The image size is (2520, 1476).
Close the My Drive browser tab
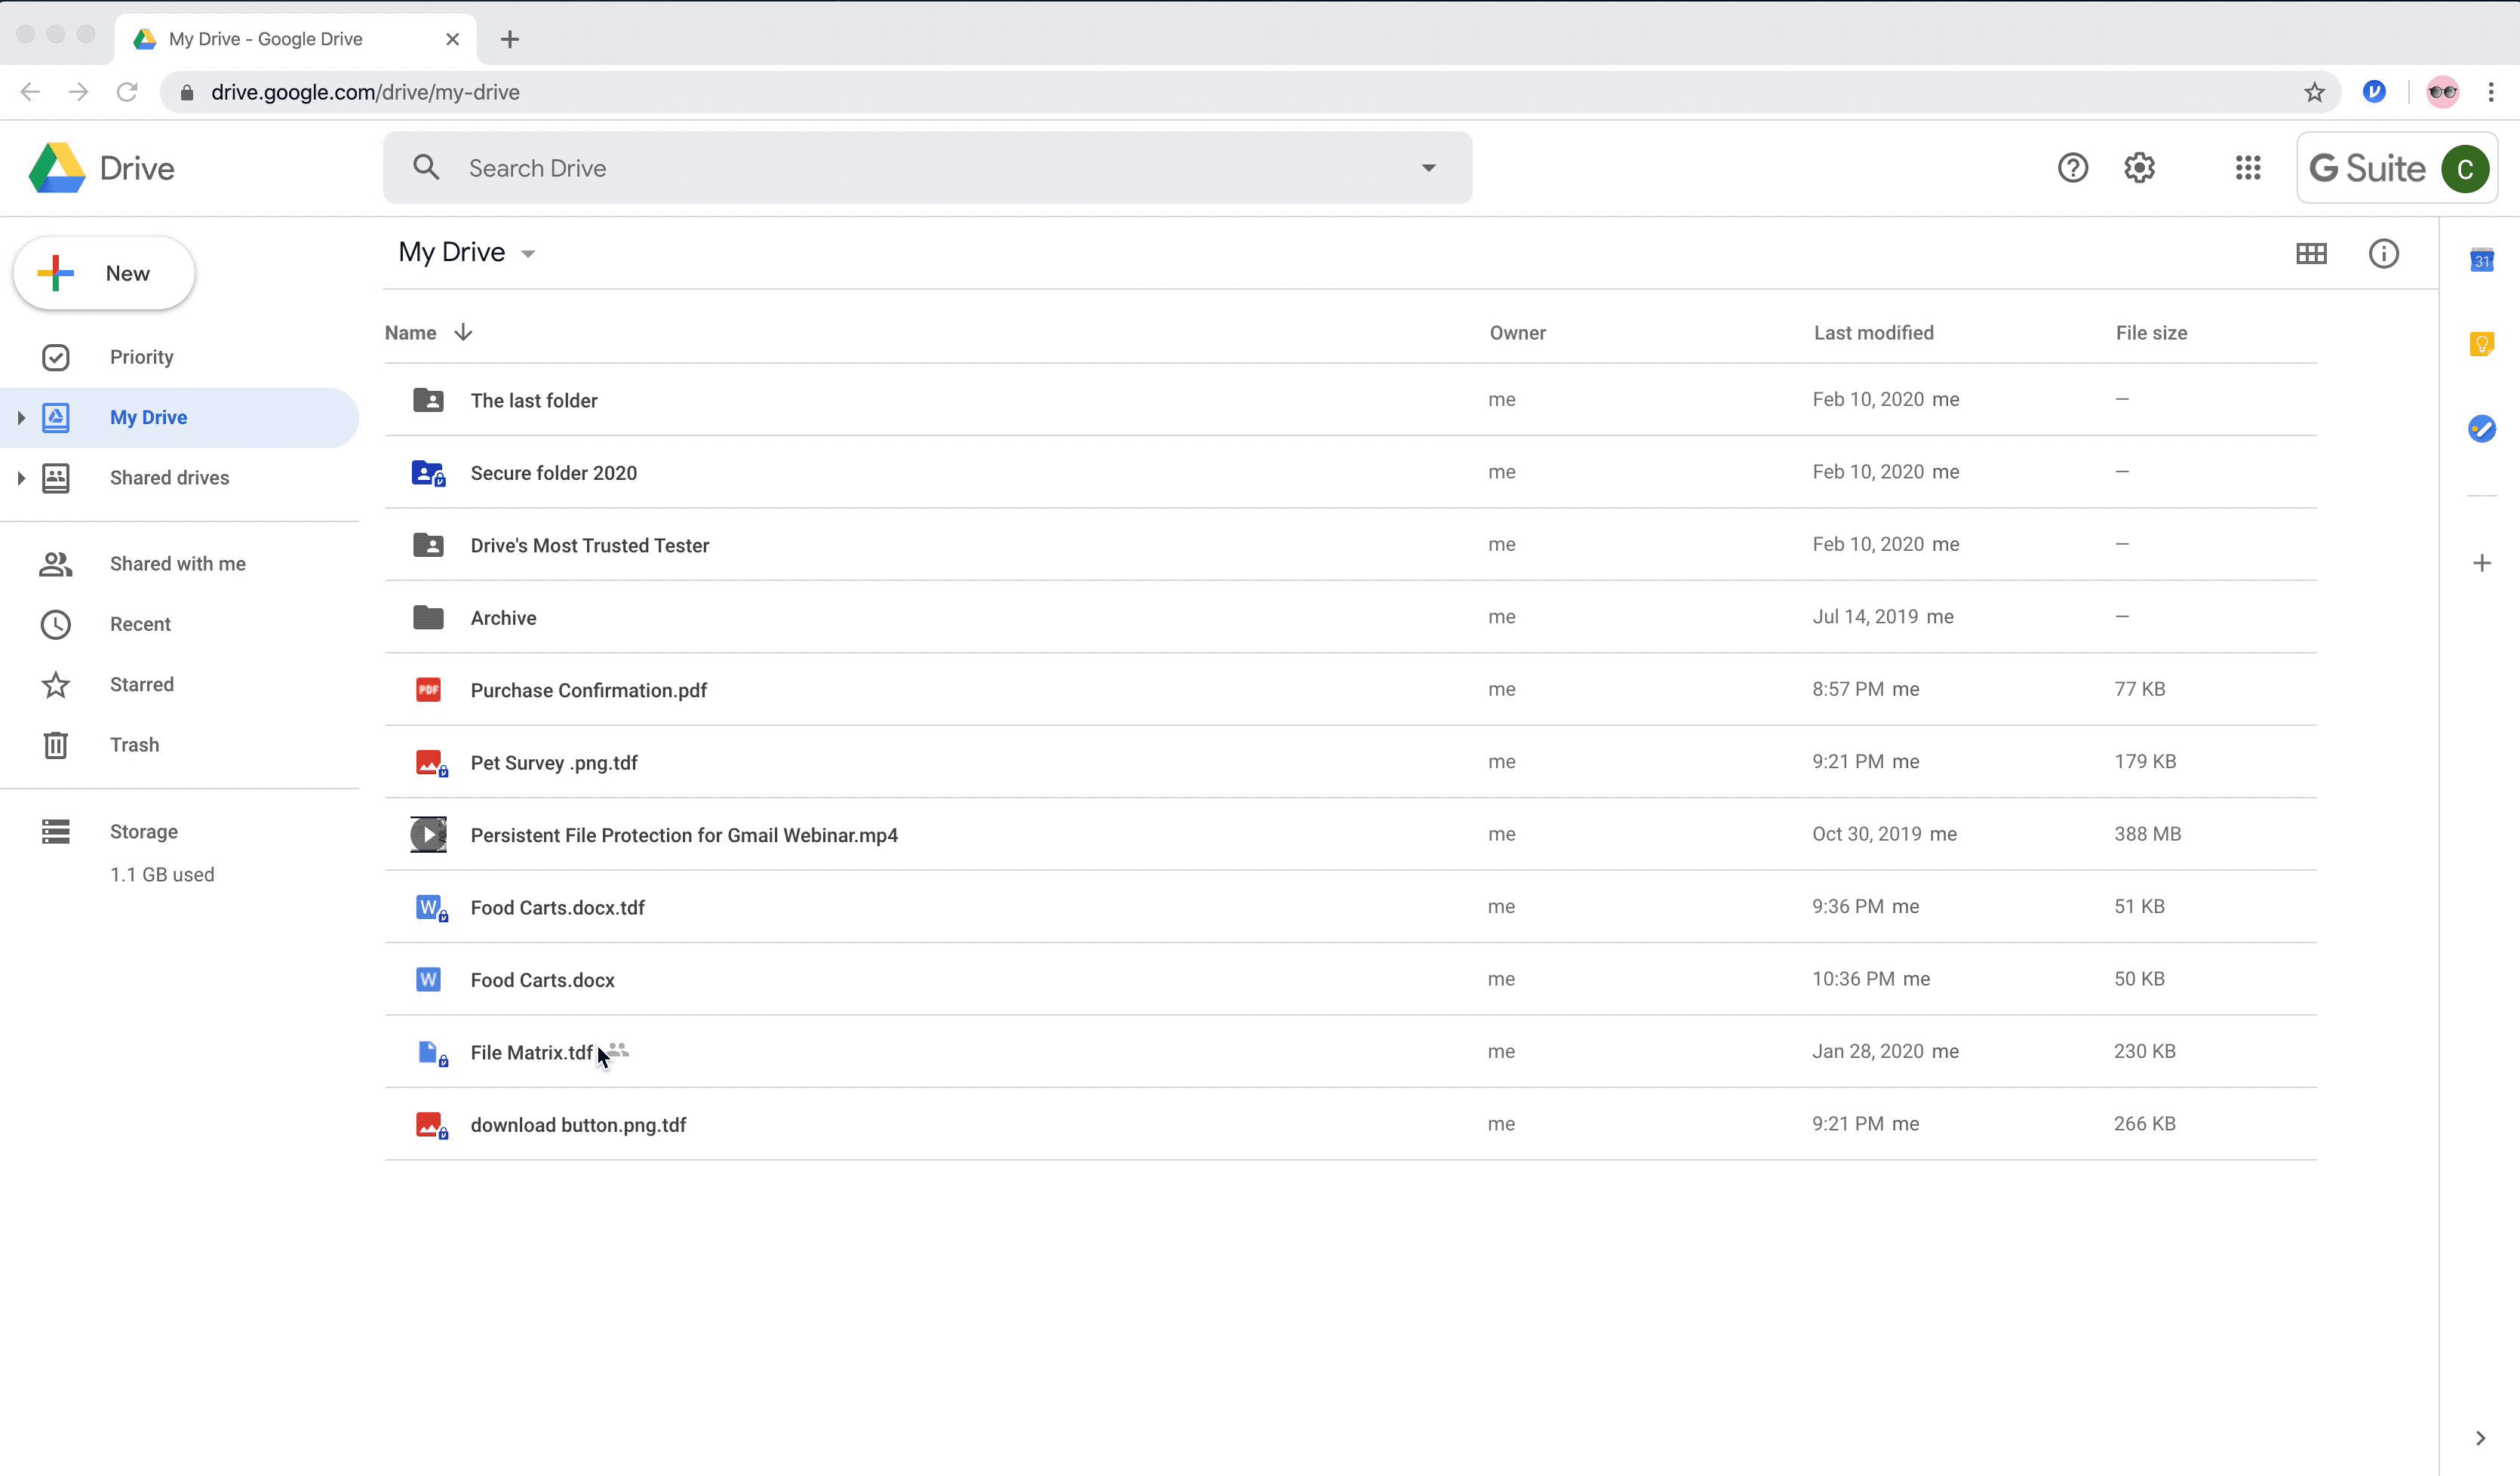[452, 39]
